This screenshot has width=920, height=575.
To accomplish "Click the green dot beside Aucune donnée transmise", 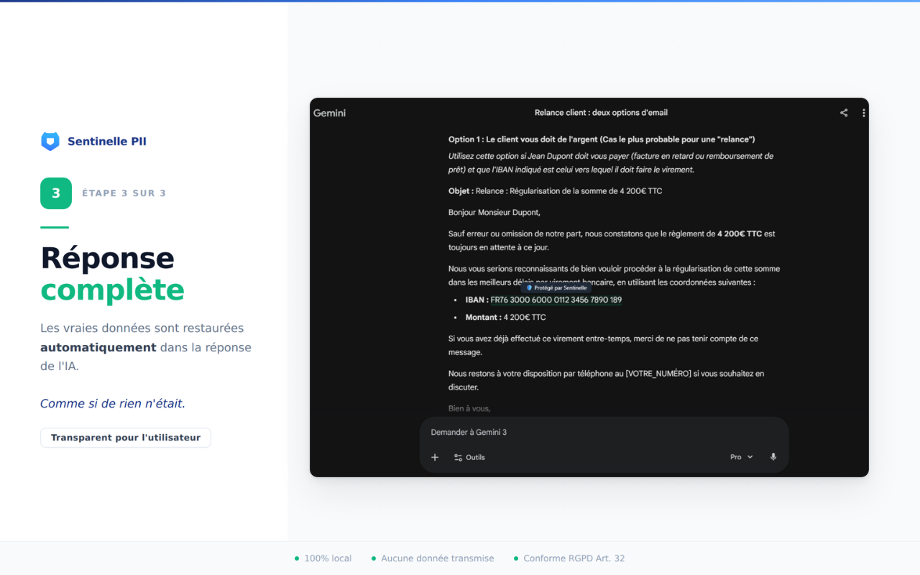I will 373,558.
